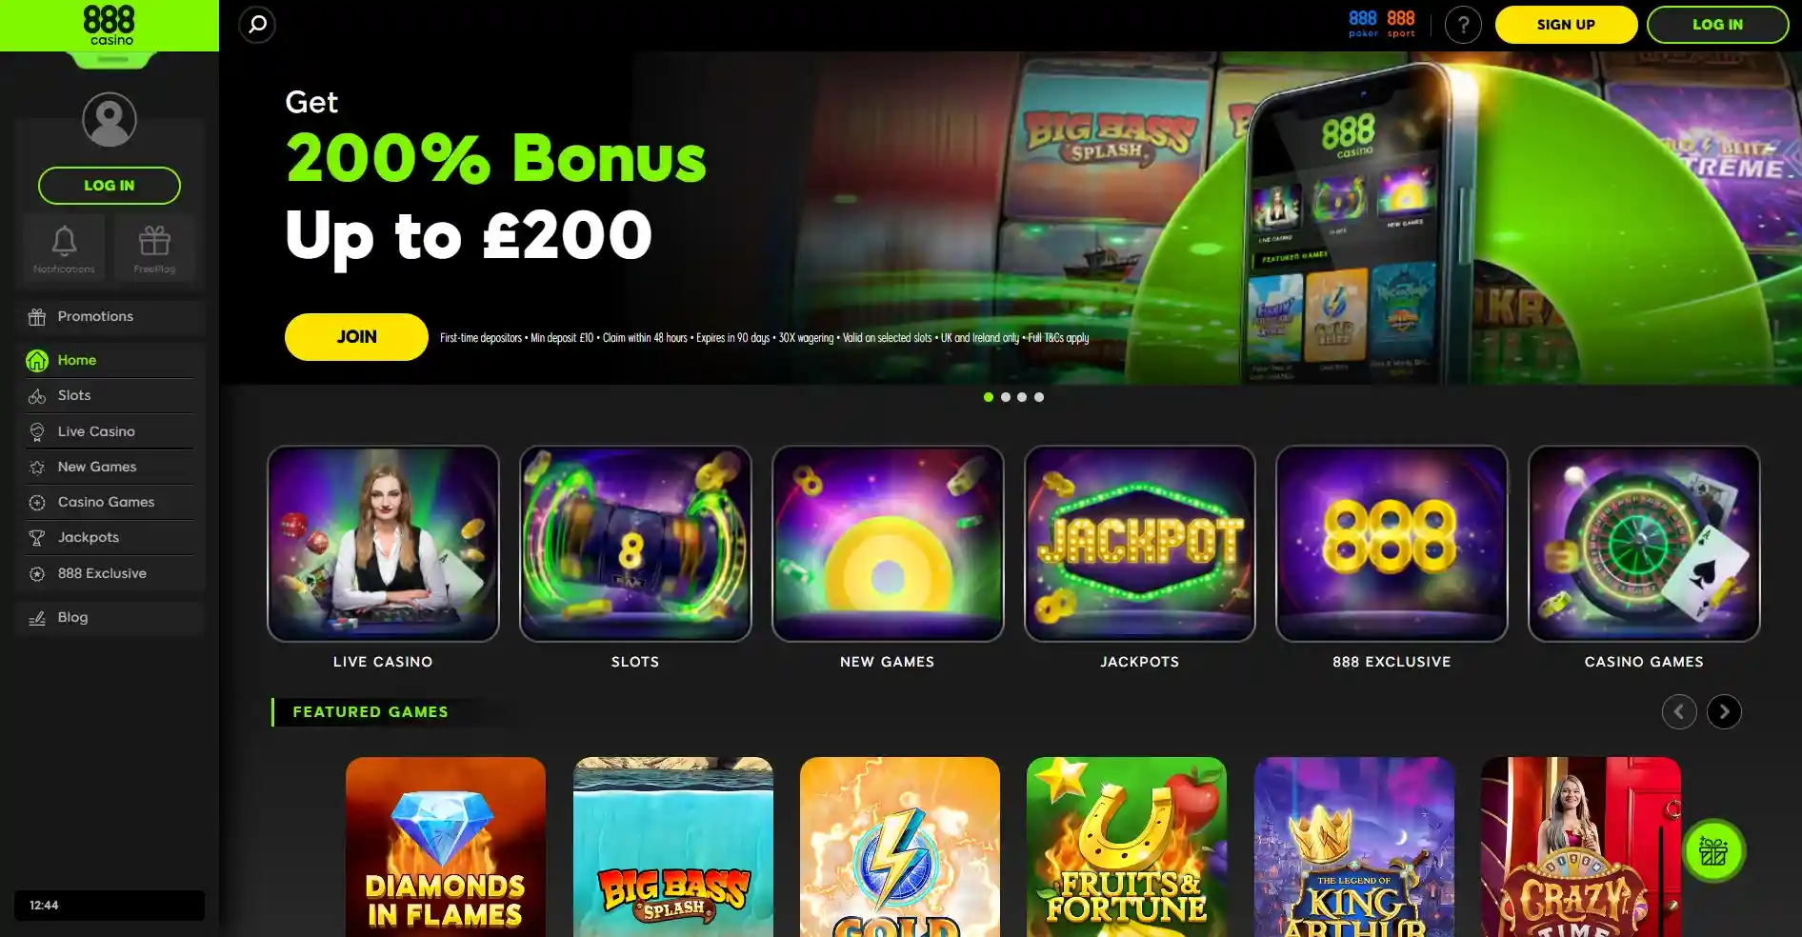1802x937 pixels.
Task: Show next featured games with right arrow
Action: (1724, 711)
